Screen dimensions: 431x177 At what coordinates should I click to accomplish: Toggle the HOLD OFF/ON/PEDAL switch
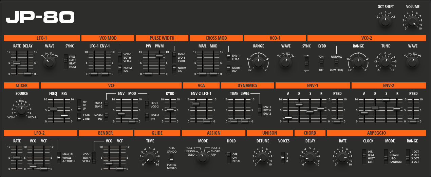coord(229,158)
